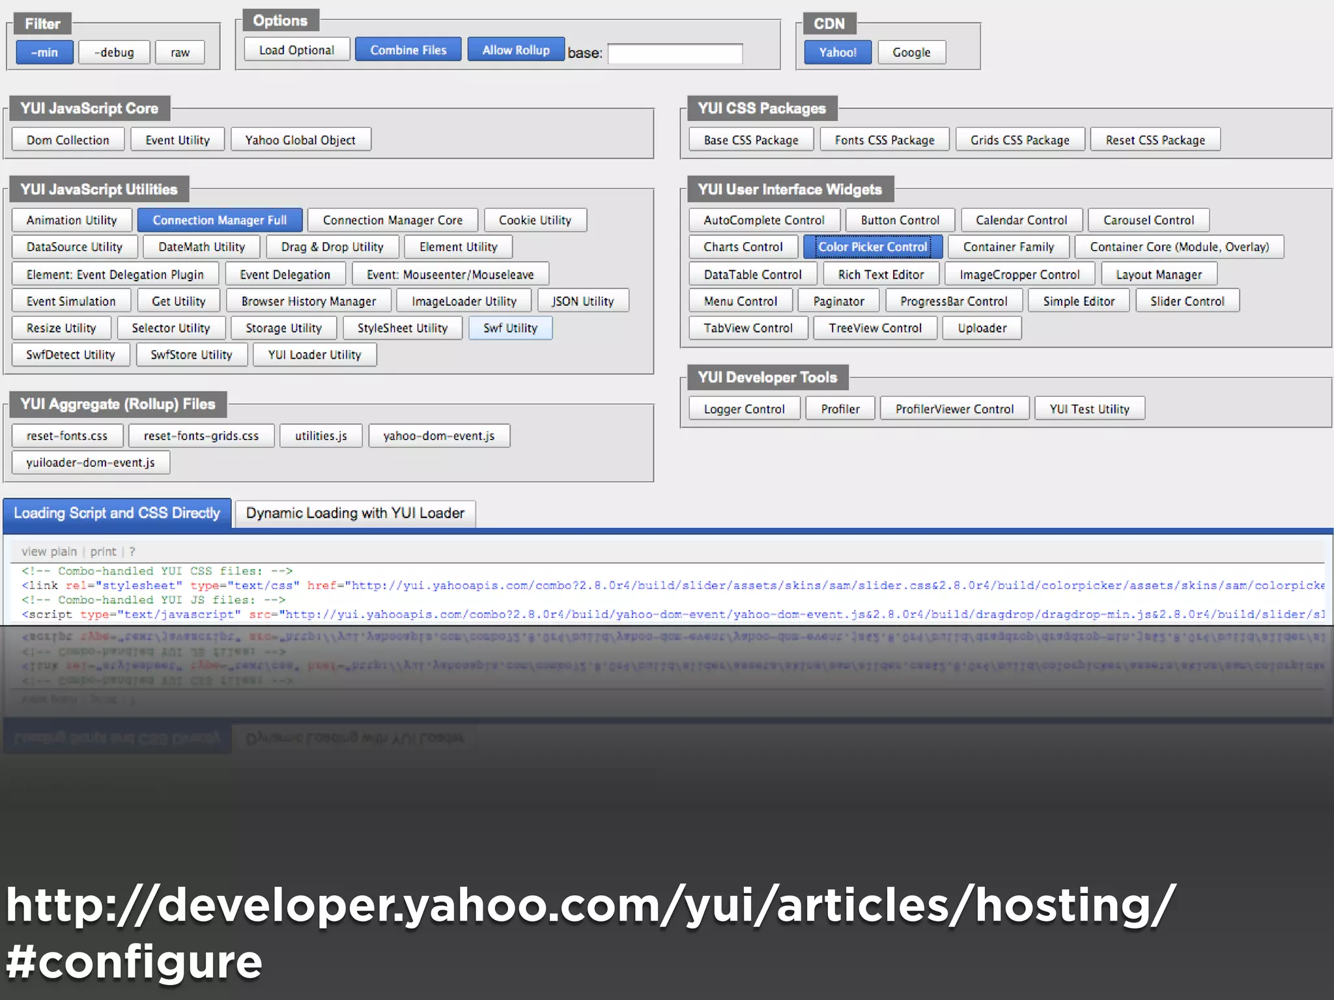Screen dimensions: 1334x1000
Task: Switch to Loading Script and CSS Directly tab
Action: click(117, 513)
